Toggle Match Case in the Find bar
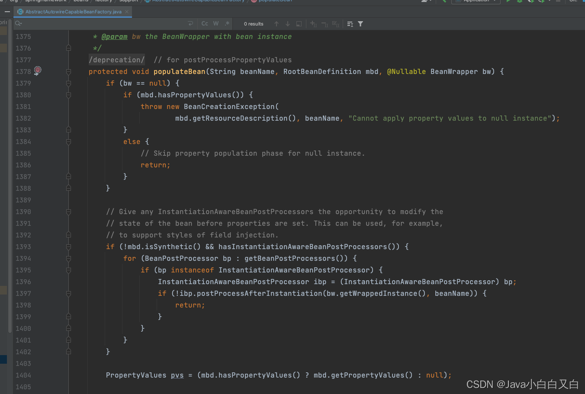 (x=204, y=24)
